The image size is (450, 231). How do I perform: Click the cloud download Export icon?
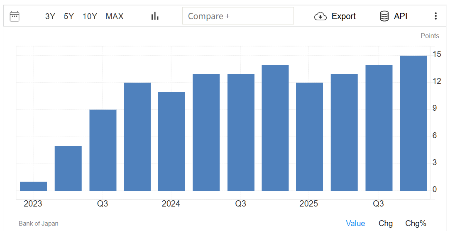tap(320, 16)
